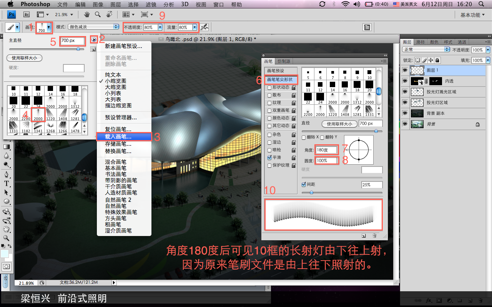The width and height of the screenshot is (492, 307).
Task: Select the Zoom magnifier in the application bar
Action: click(98, 15)
